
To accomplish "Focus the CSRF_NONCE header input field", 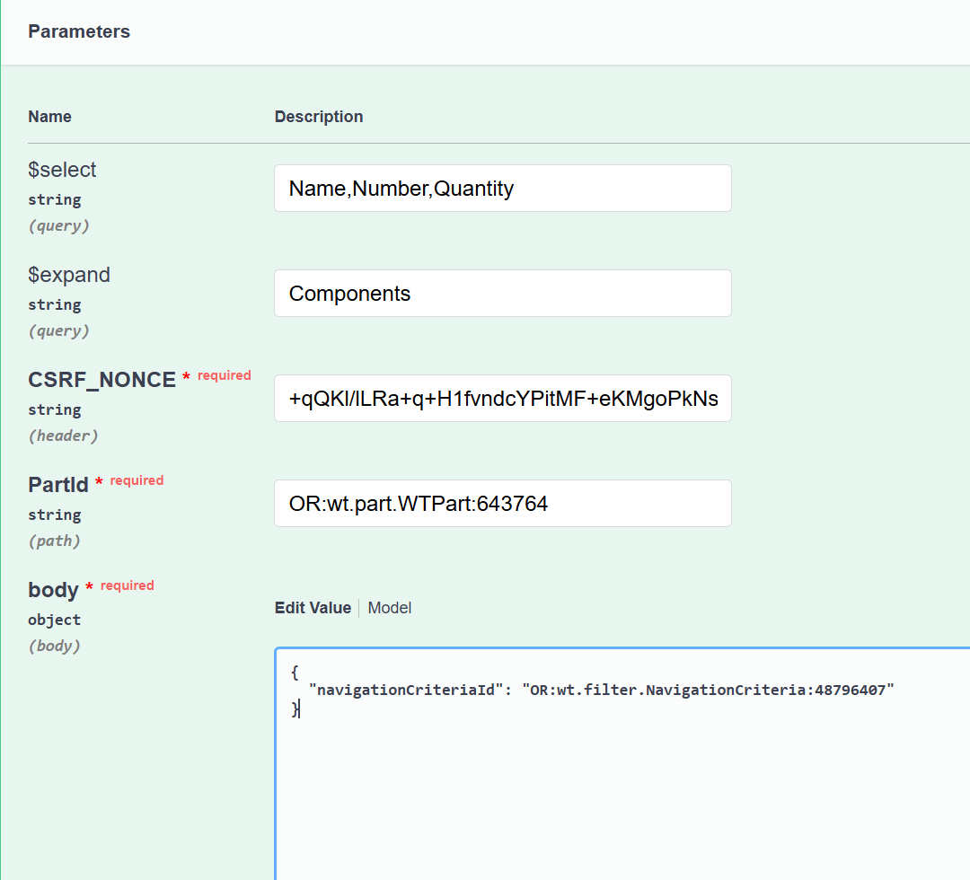I will (x=502, y=398).
